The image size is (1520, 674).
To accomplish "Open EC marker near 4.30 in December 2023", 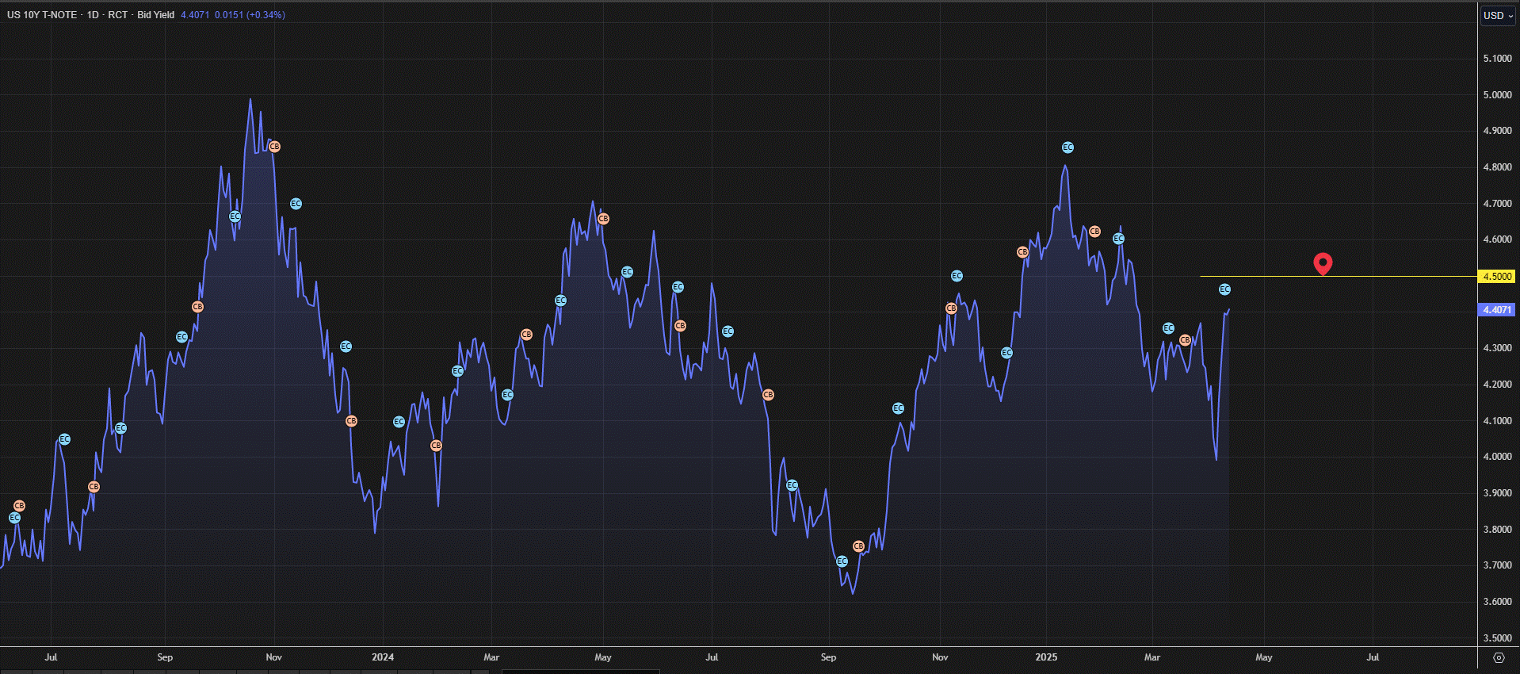I will tap(346, 347).
